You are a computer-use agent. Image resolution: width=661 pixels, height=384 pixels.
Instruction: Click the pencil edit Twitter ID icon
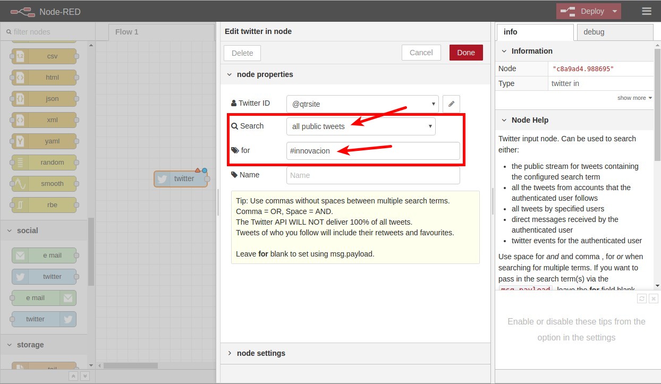coord(451,104)
